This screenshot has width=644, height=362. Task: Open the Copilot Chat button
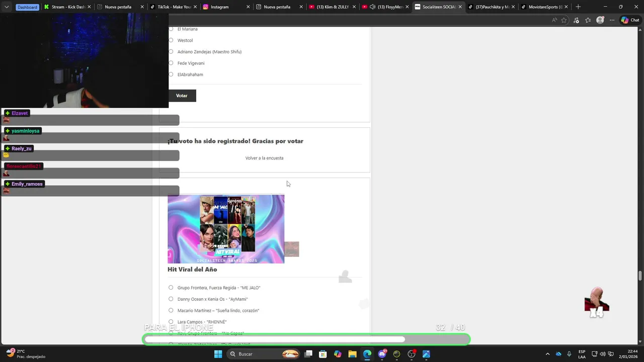click(x=630, y=20)
